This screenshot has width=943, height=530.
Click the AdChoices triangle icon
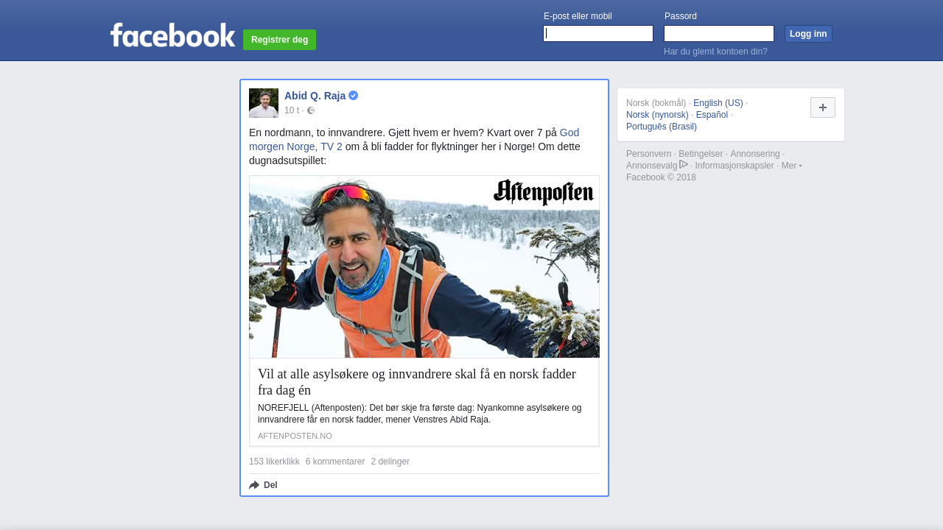click(x=684, y=165)
